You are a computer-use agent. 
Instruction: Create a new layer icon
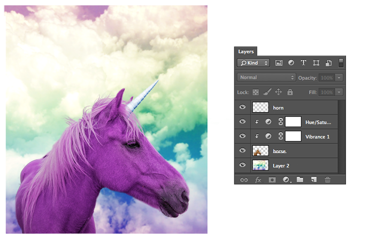click(x=314, y=180)
